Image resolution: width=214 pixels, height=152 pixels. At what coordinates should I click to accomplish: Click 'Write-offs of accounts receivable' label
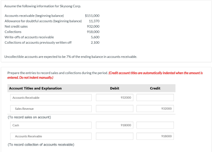(29, 37)
